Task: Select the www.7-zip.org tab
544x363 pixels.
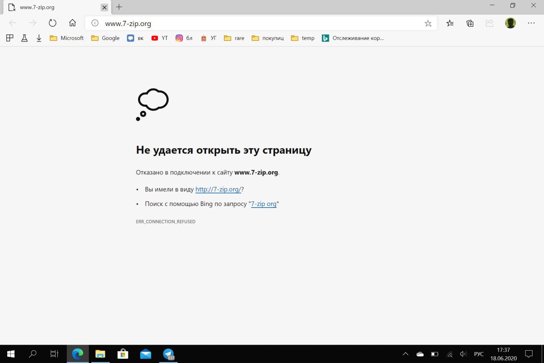Action: (57, 7)
